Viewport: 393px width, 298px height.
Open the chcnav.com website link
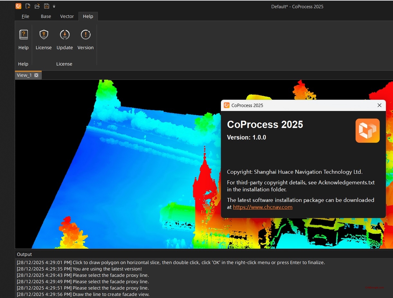tap(262, 207)
